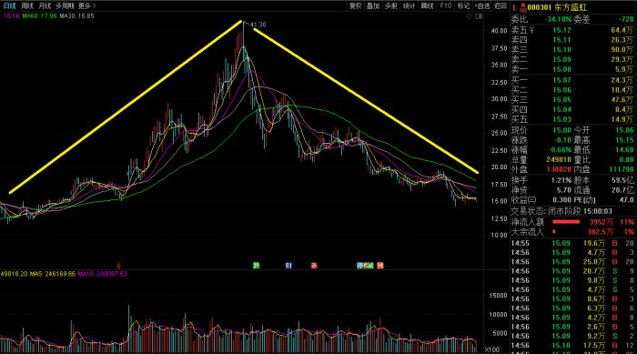Click the 总量 total volume 249818
The image size is (637, 354).
(559, 160)
